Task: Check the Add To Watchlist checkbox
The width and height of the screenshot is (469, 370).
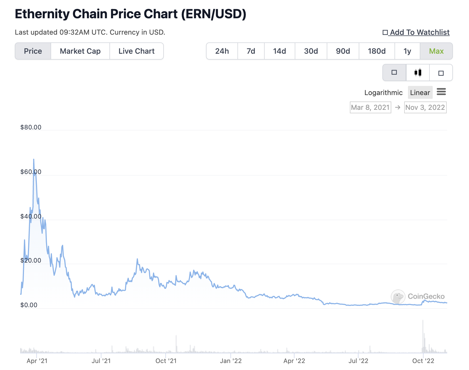Action: tap(385, 32)
